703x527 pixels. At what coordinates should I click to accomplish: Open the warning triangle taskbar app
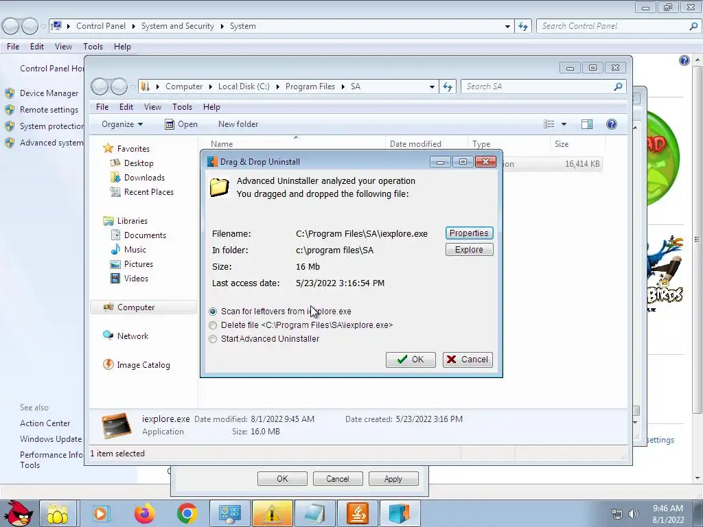point(272,513)
